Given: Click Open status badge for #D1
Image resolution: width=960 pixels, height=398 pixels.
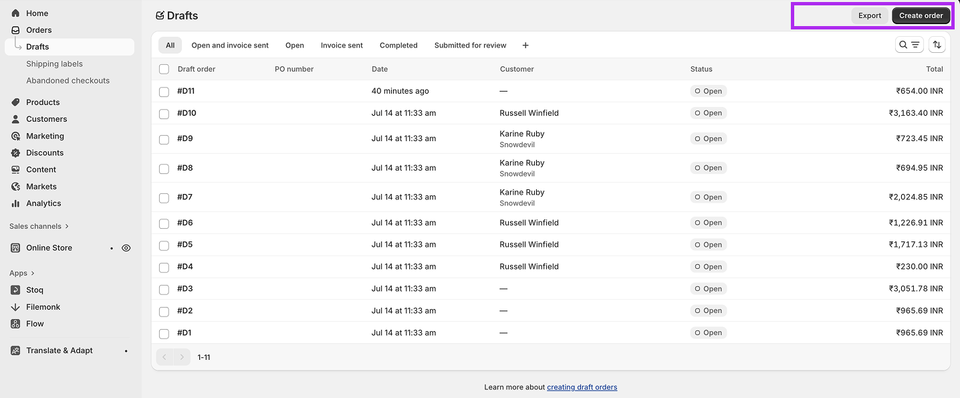Looking at the screenshot, I should pos(708,332).
